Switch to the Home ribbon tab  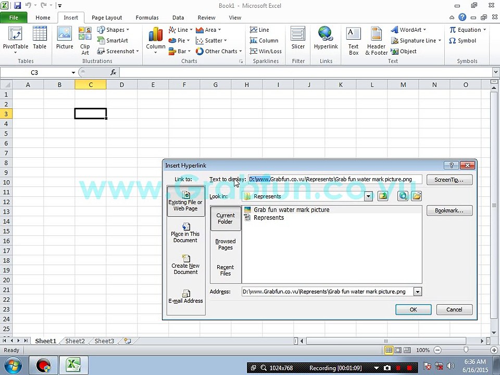coord(43,18)
